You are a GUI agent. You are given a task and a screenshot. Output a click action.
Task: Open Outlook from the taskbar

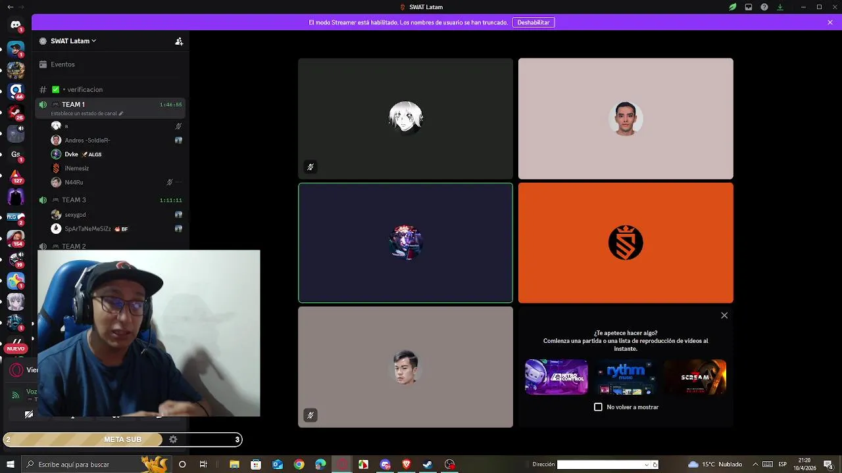278,464
